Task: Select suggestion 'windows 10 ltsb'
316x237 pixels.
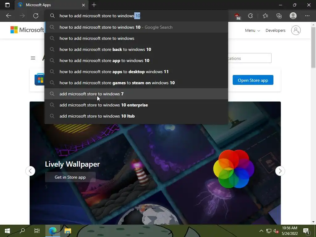Action: [x=136, y=116]
